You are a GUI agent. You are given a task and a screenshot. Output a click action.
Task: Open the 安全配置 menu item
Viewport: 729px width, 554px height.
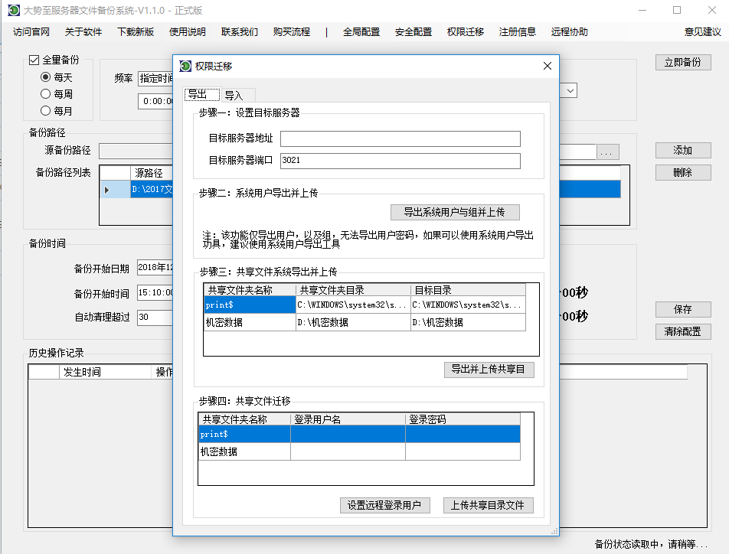[414, 32]
